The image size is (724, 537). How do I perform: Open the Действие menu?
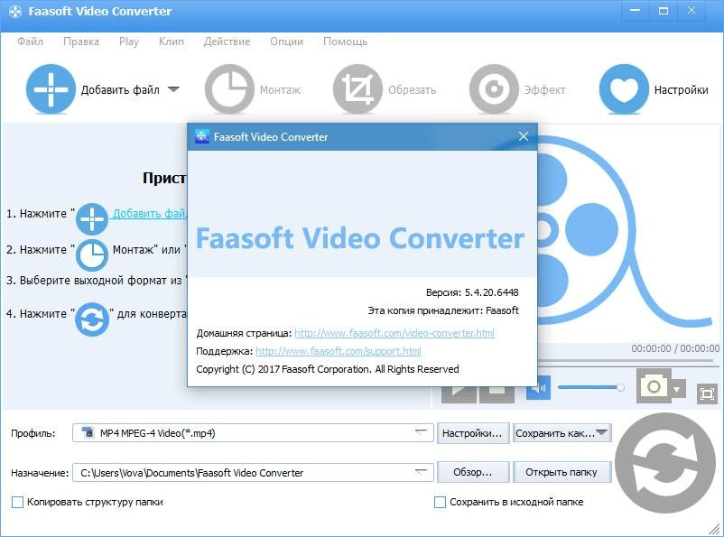pyautogui.click(x=227, y=42)
